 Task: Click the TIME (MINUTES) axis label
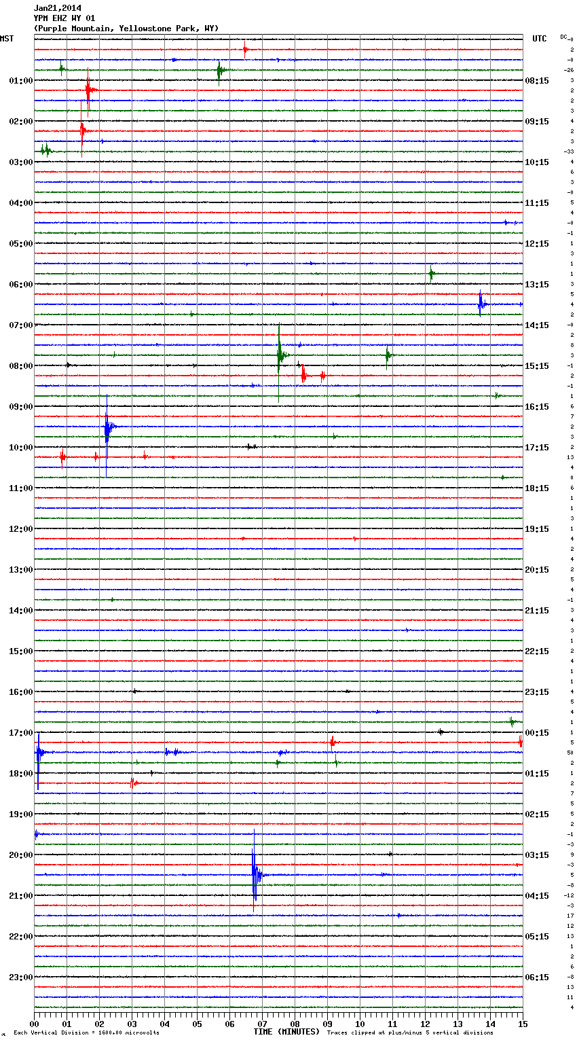(x=286, y=1032)
